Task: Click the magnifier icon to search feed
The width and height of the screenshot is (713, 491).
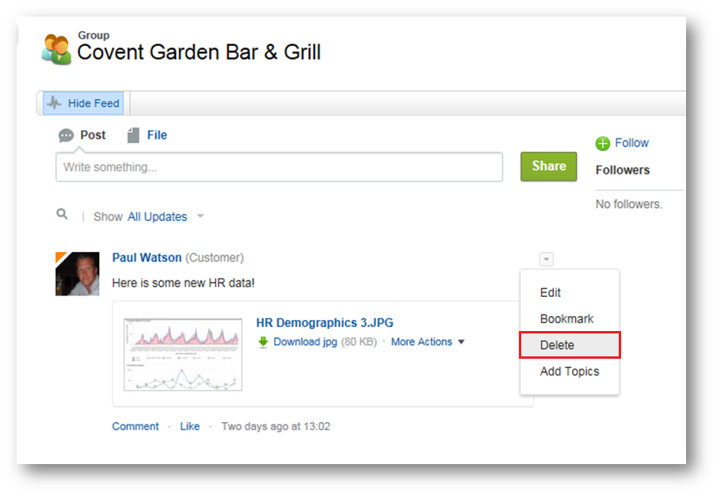Action: 62,215
